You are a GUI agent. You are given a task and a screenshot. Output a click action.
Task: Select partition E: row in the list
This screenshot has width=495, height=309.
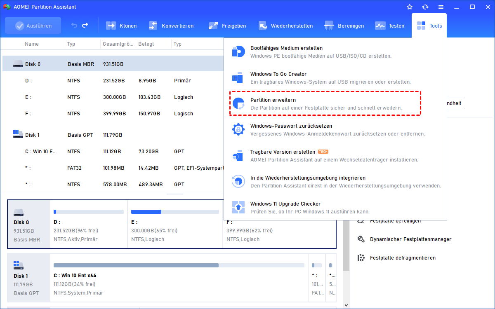click(113, 97)
